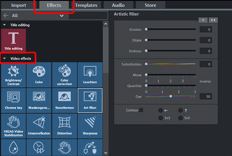The width and height of the screenshot is (232, 156).
Task: Click the Emboss slider handle
Action: (x=146, y=51)
